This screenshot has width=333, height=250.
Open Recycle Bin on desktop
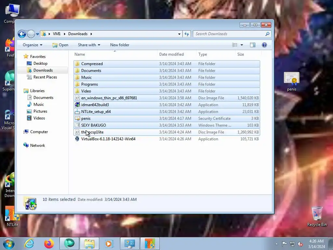pos(317,216)
